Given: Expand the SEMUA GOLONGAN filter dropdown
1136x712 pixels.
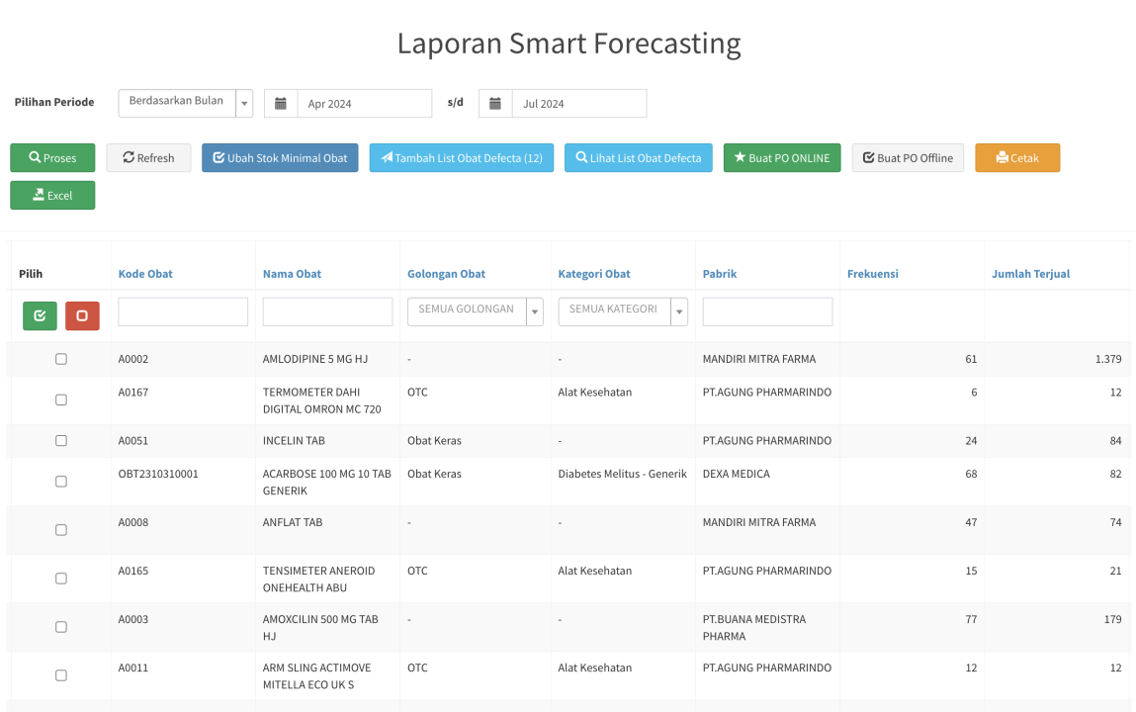Looking at the screenshot, I should coord(475,311).
